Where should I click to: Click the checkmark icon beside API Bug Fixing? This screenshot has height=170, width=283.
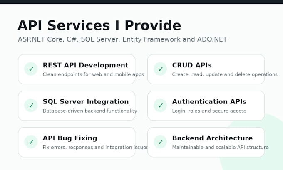click(31, 142)
